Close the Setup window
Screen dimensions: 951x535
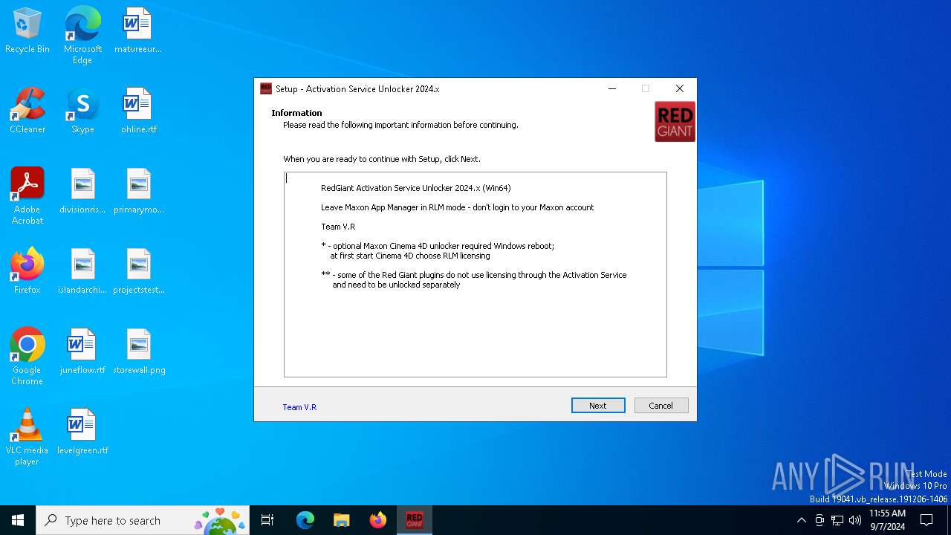click(x=679, y=88)
